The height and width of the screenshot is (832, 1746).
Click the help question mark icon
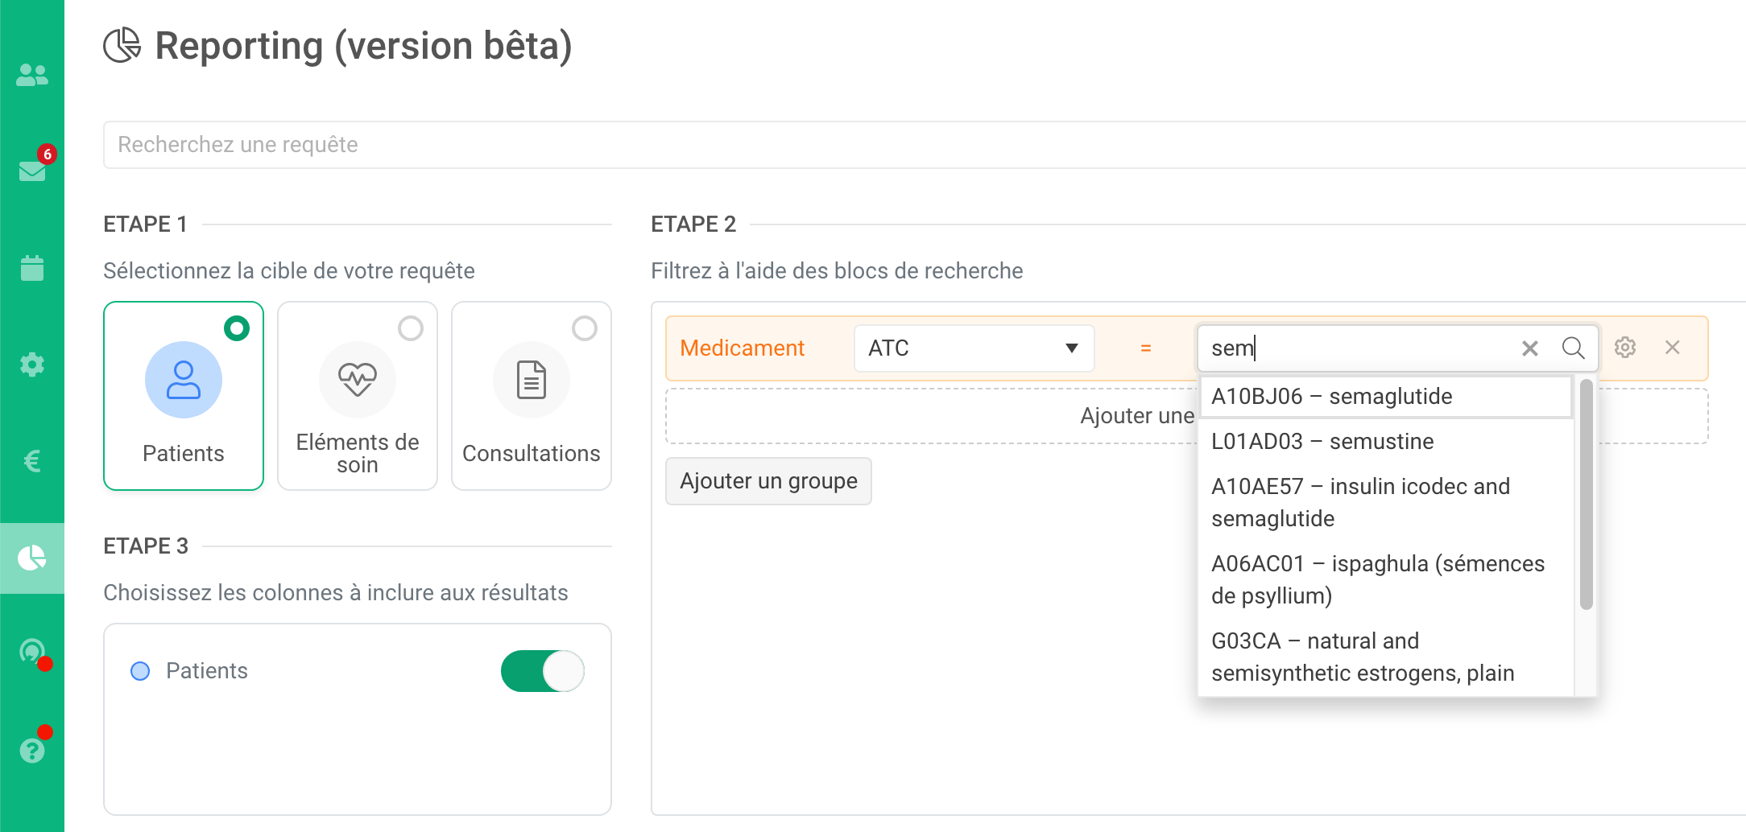pos(32,750)
